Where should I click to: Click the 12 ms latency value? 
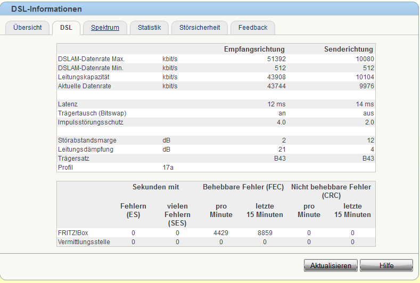[x=276, y=104]
